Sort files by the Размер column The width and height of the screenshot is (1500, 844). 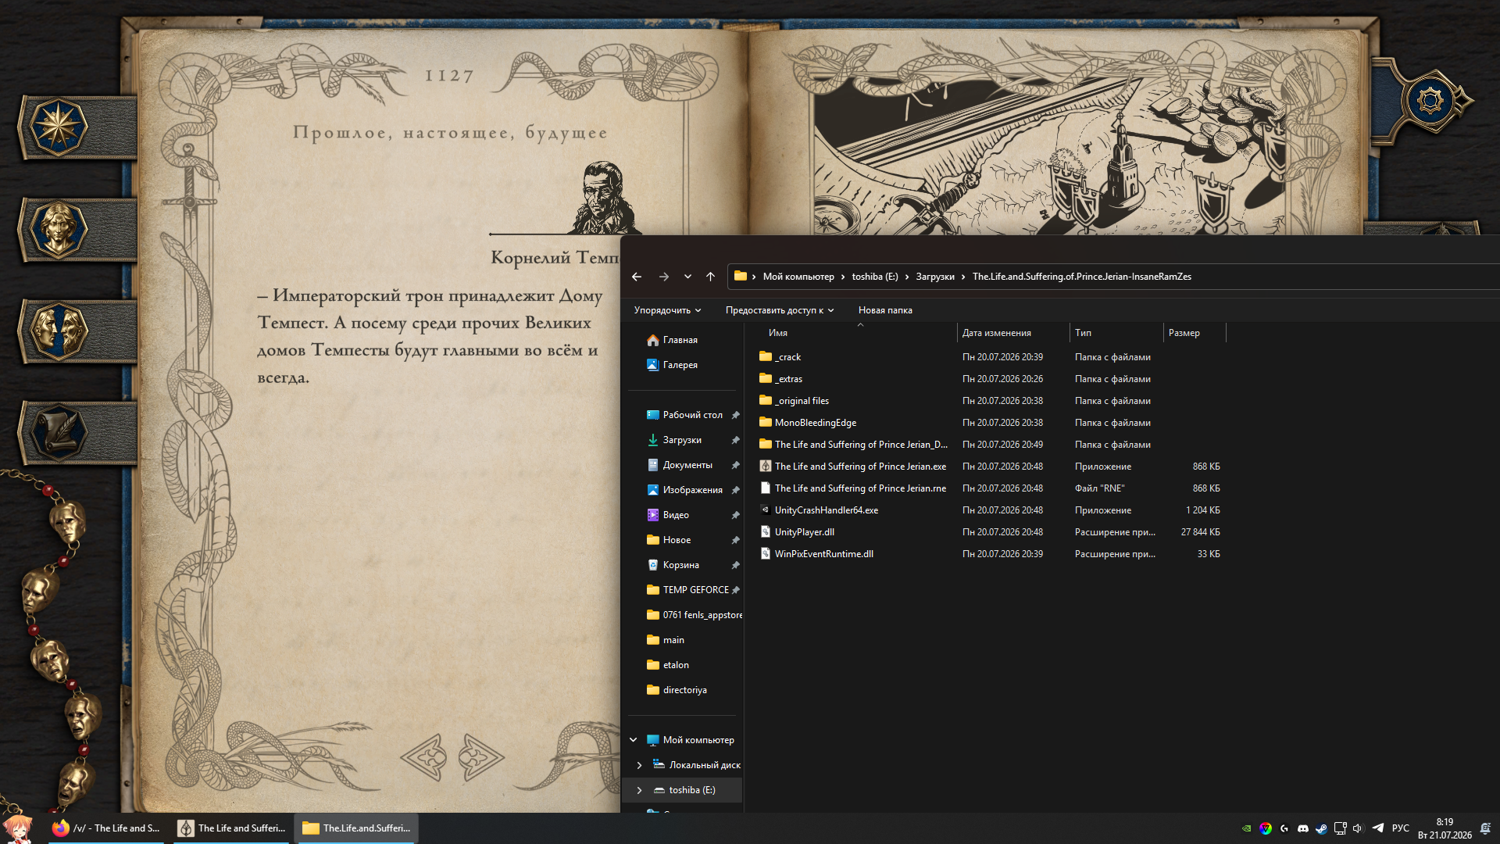(x=1195, y=333)
